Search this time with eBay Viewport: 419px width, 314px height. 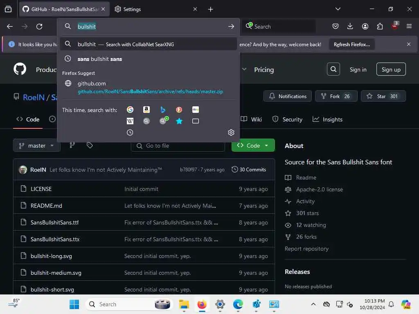pos(196,110)
